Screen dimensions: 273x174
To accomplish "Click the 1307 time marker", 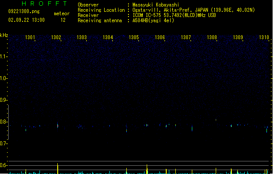I will click(x=186, y=37).
